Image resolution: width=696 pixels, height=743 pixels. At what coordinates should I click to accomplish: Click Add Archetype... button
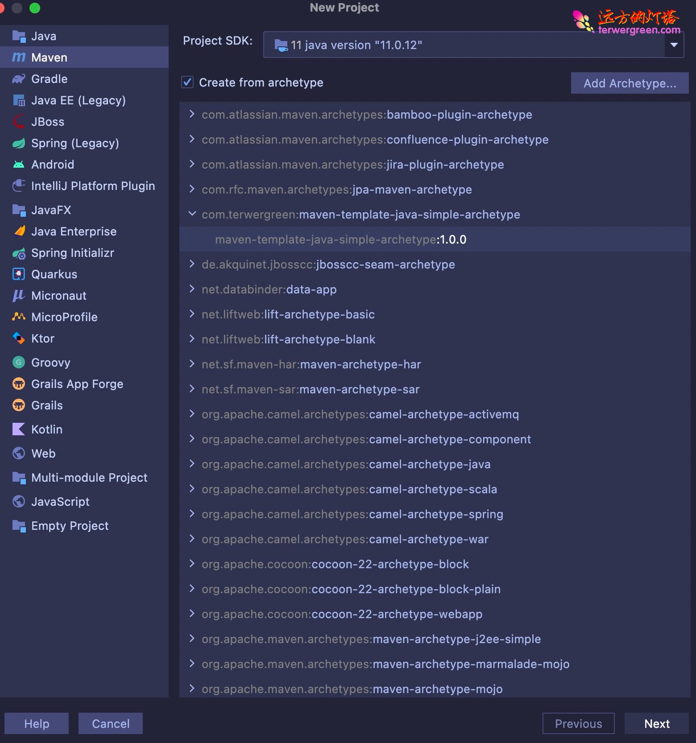[x=630, y=83]
